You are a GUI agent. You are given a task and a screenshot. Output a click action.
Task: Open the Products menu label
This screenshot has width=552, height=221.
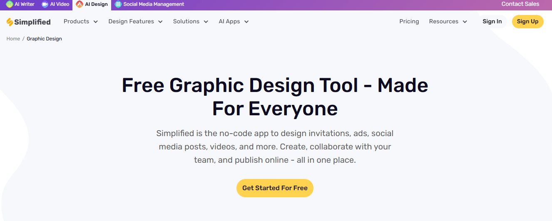[77, 21]
